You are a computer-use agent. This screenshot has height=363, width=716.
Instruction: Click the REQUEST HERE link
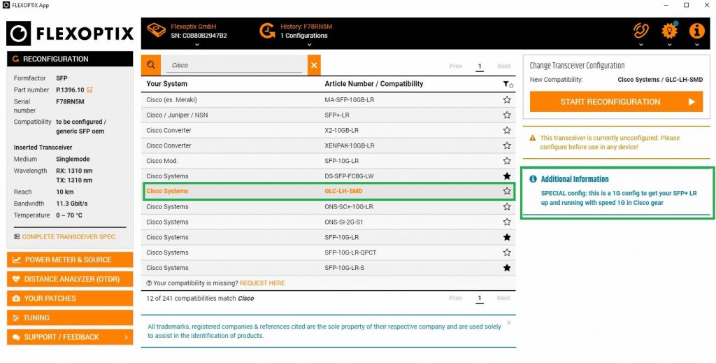[262, 283]
